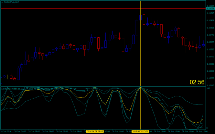The image size is (215, 134).
Task: Click the arrow beside EURUSDab,M15 title
Action: pos(2,2)
